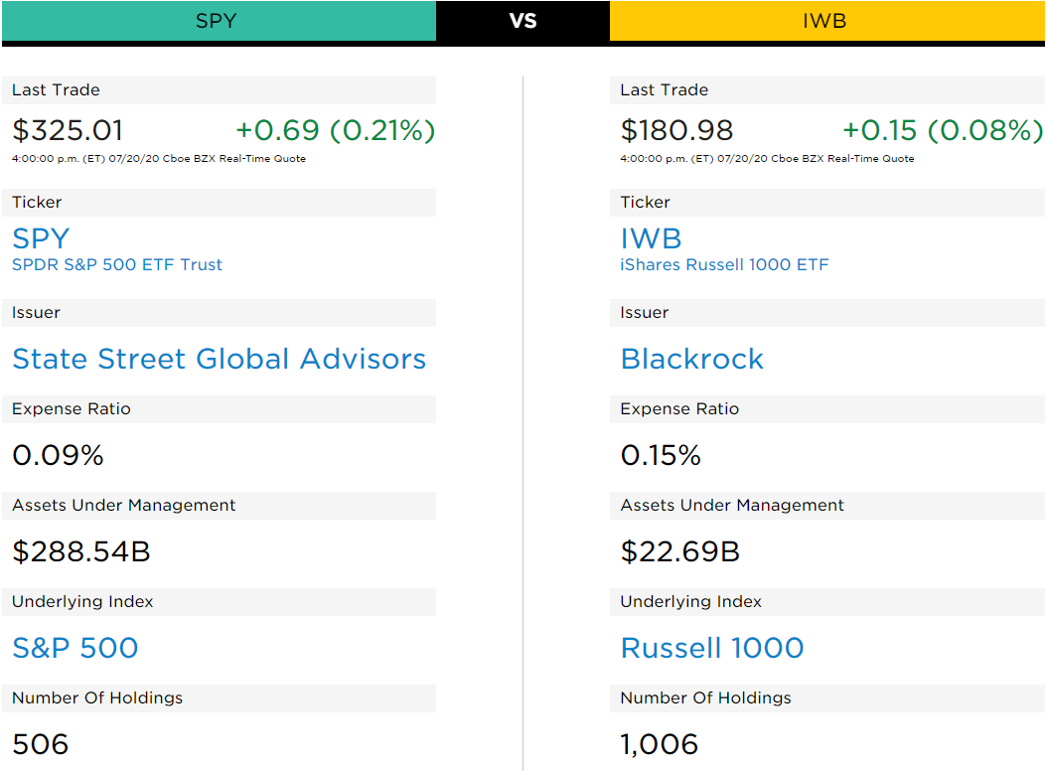Click SPY Last Trade label

(x=57, y=89)
